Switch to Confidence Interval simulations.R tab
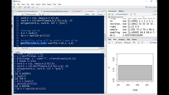This screenshot has height=95, width=169. [27, 11]
